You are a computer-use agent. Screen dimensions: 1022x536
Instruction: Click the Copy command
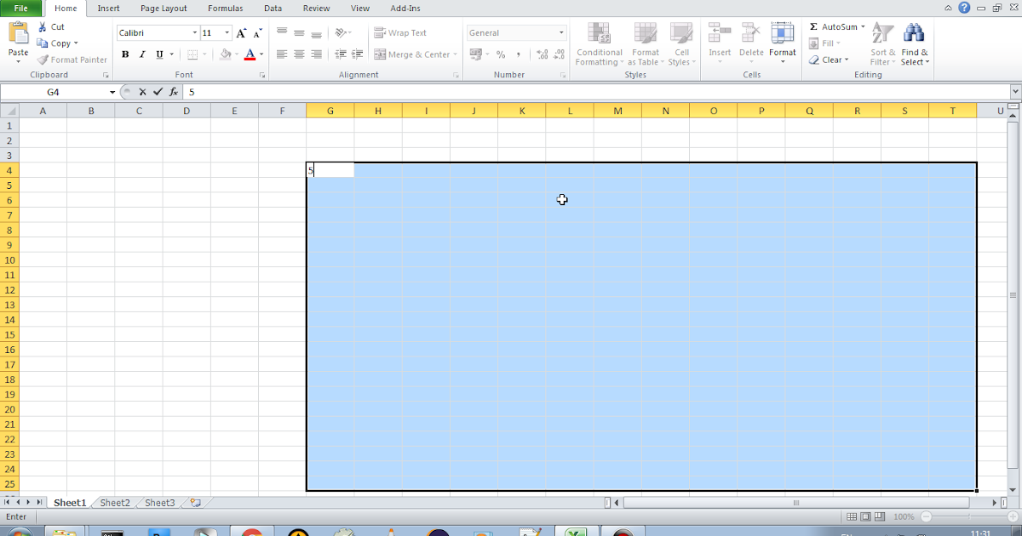click(x=56, y=43)
